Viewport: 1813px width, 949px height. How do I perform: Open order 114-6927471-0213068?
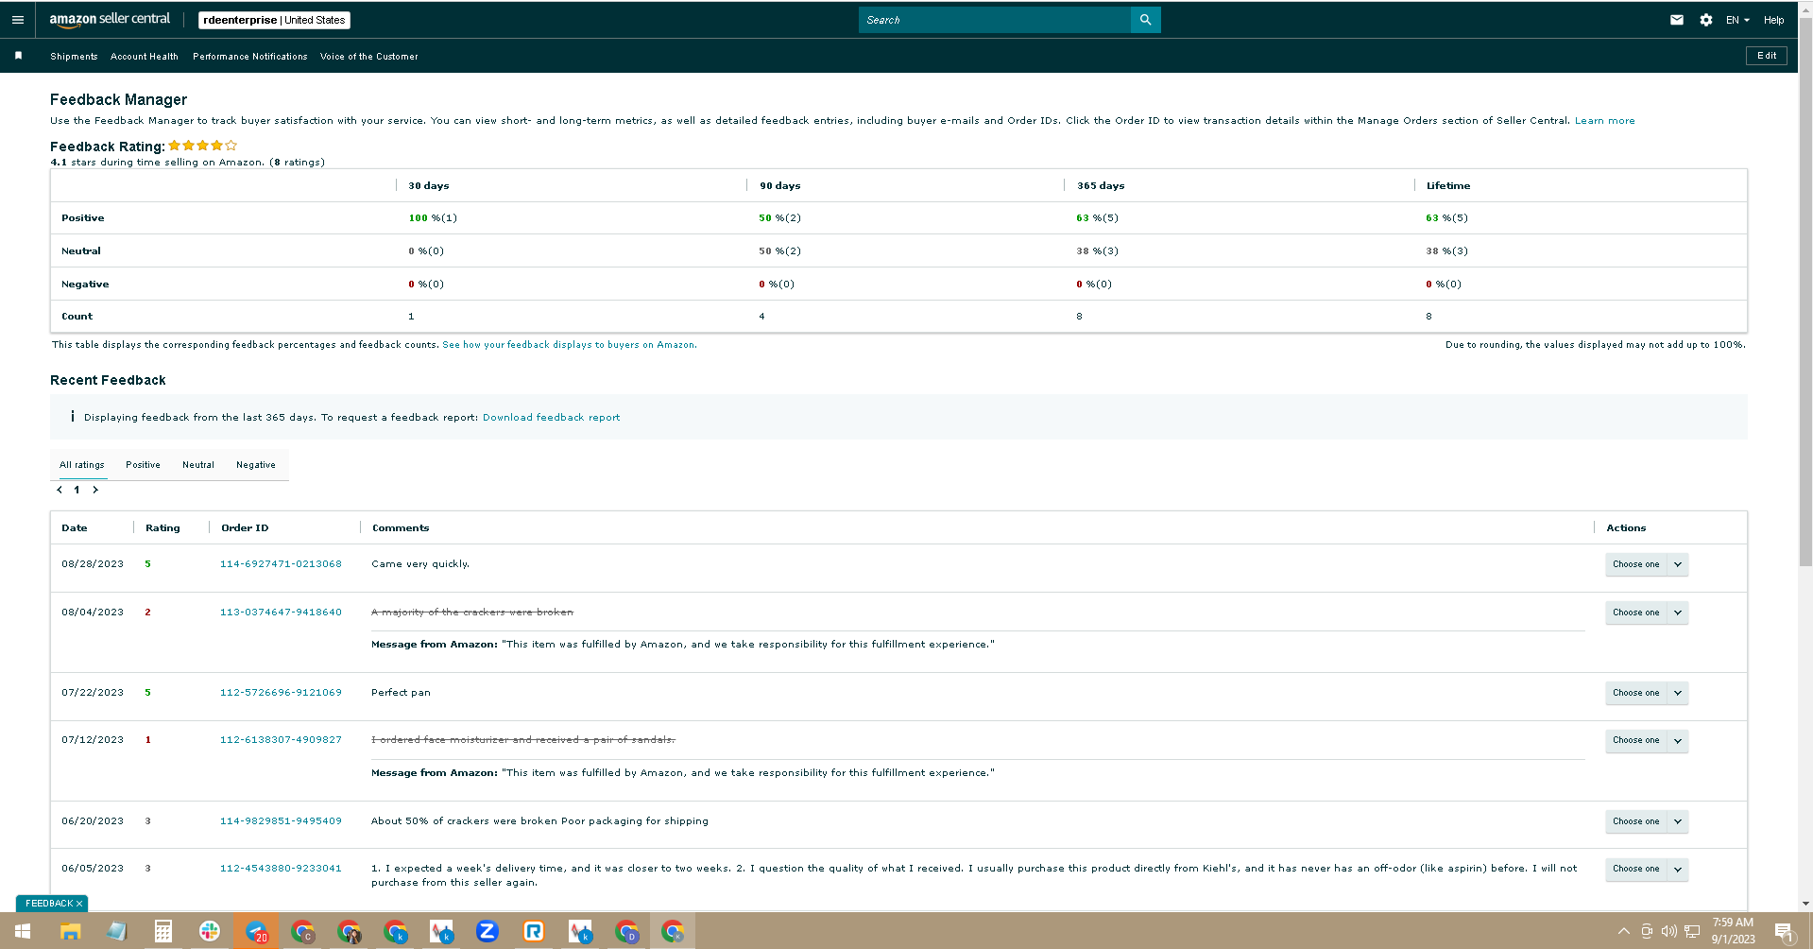click(x=281, y=564)
